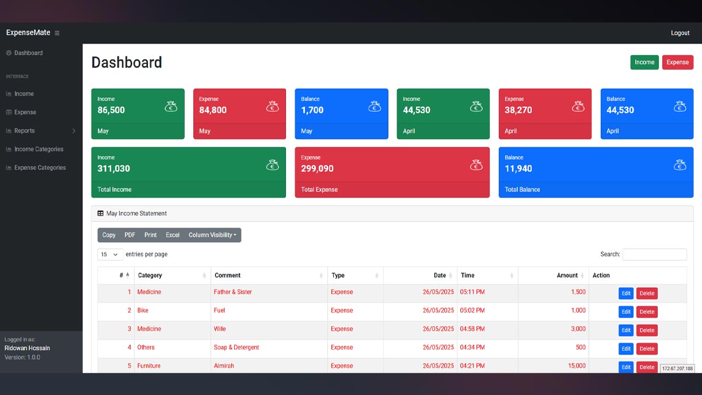Click the green Income button at top right
Image resolution: width=702 pixels, height=395 pixels.
coord(644,62)
